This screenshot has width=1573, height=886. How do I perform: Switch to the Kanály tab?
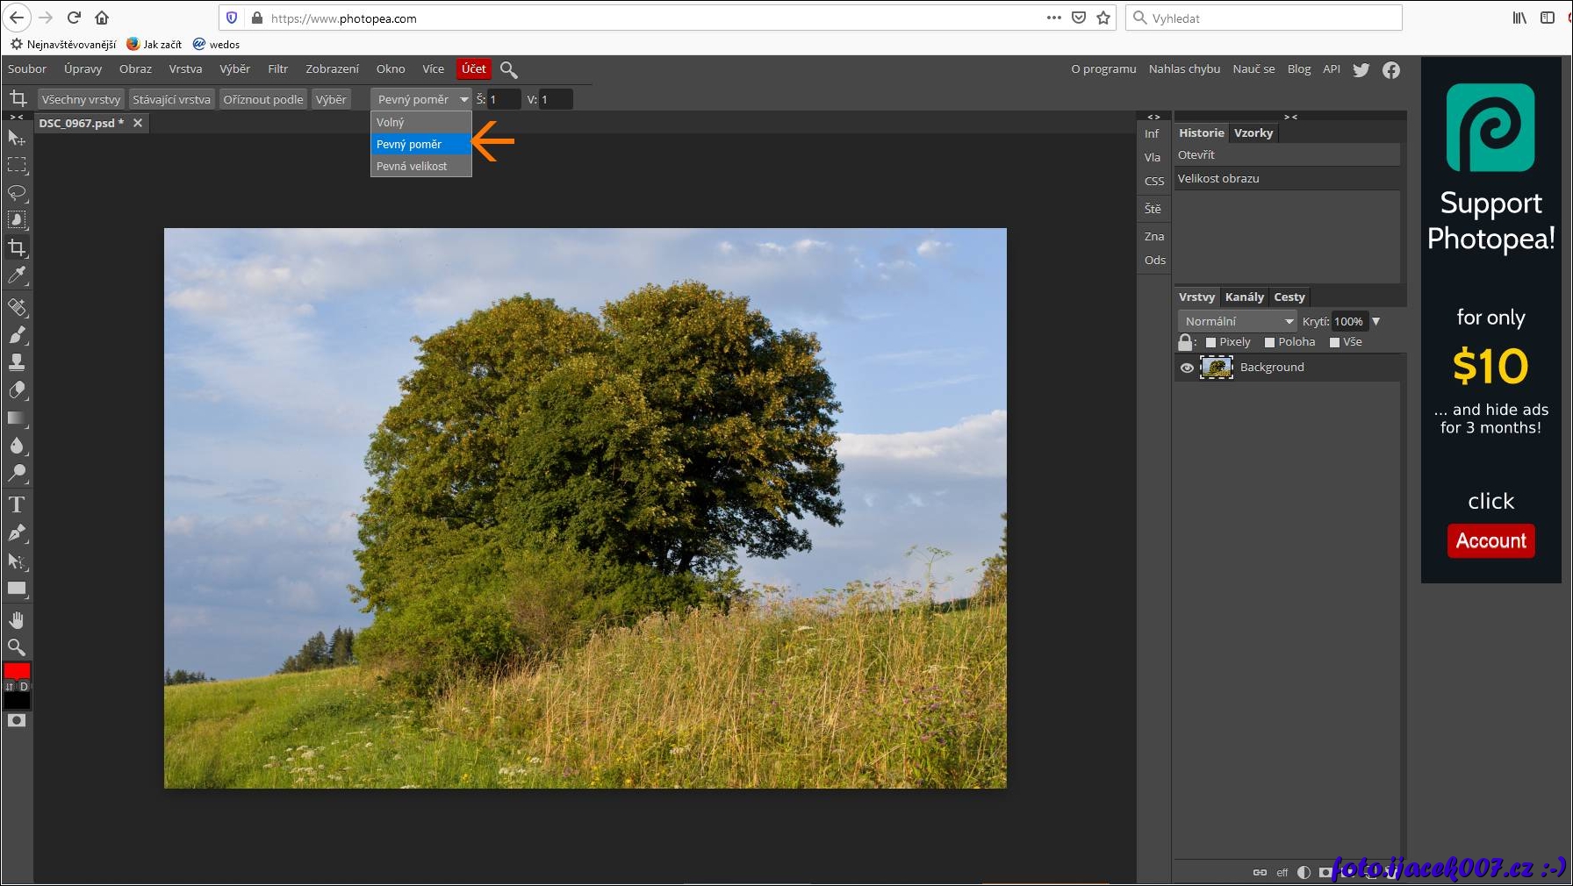1244,297
